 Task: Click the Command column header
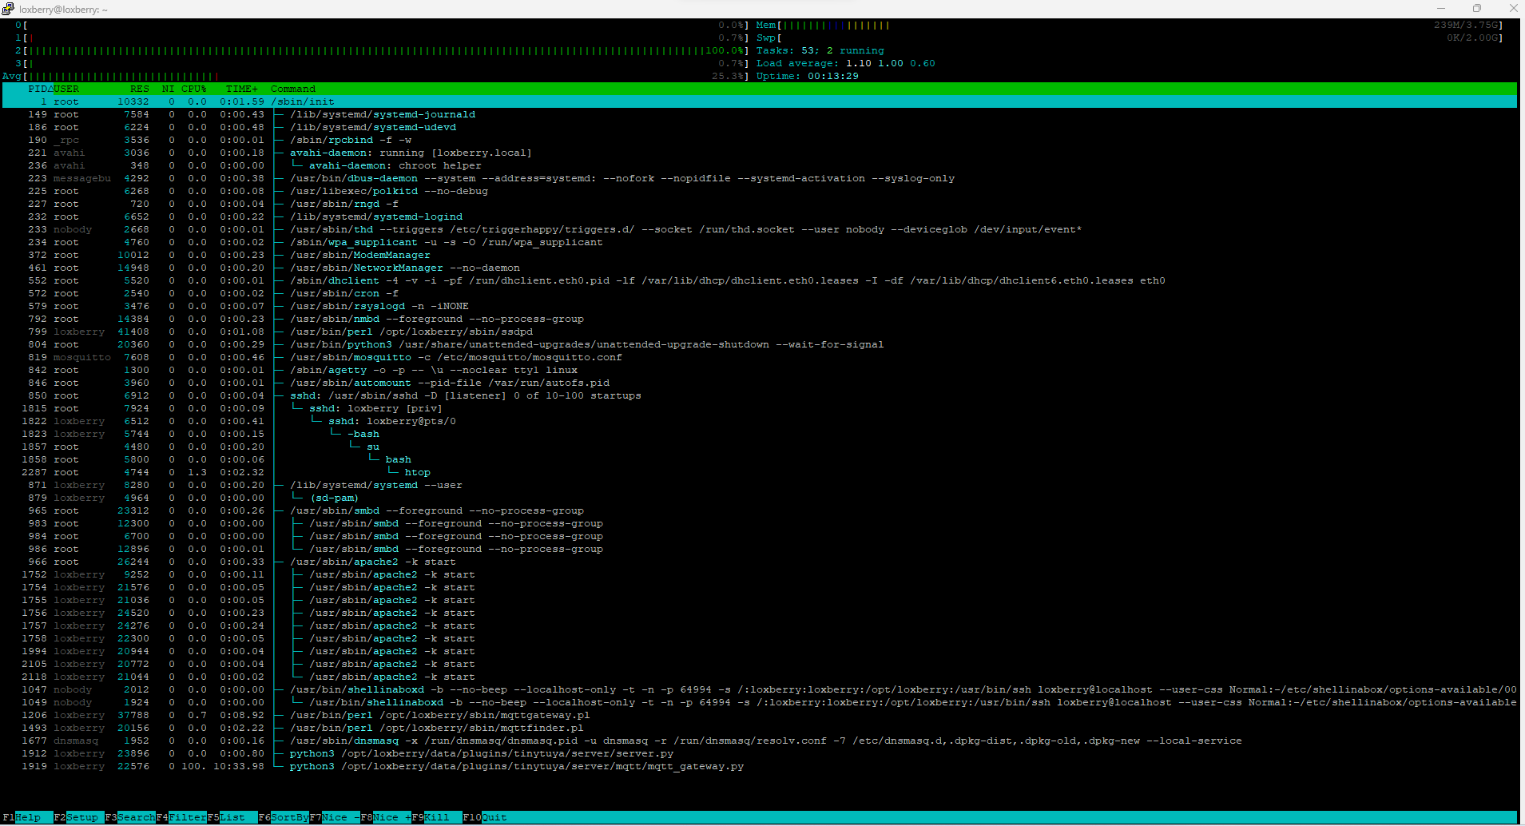click(x=292, y=89)
